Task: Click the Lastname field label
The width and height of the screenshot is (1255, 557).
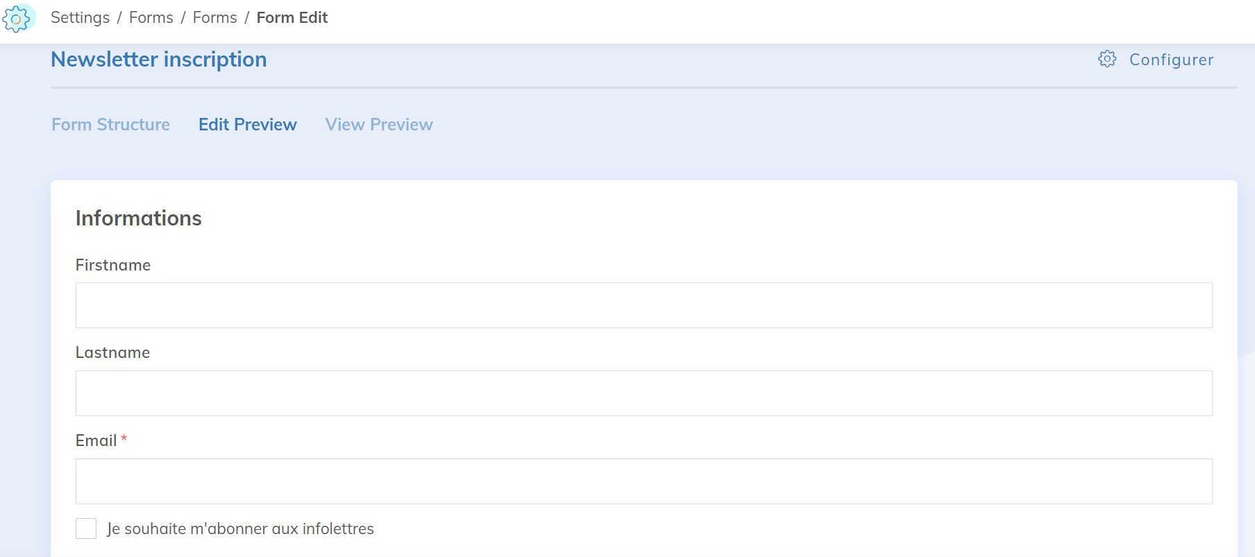Action: [112, 353]
